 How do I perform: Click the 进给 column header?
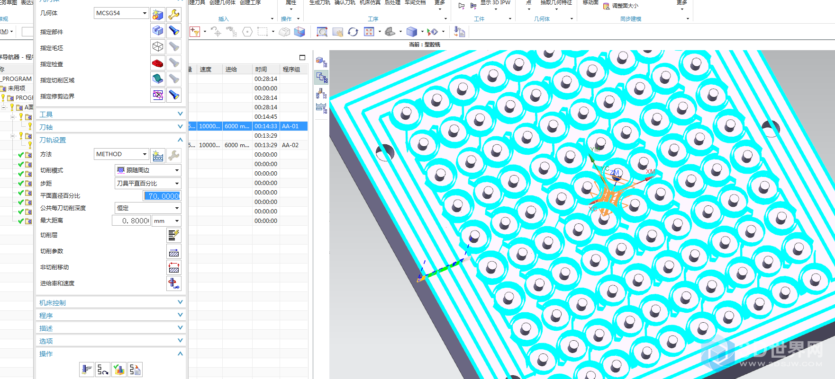(x=237, y=69)
